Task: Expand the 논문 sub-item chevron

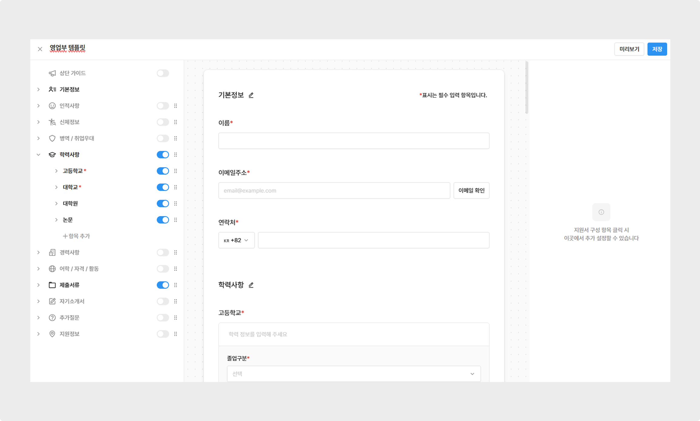Action: 56,220
